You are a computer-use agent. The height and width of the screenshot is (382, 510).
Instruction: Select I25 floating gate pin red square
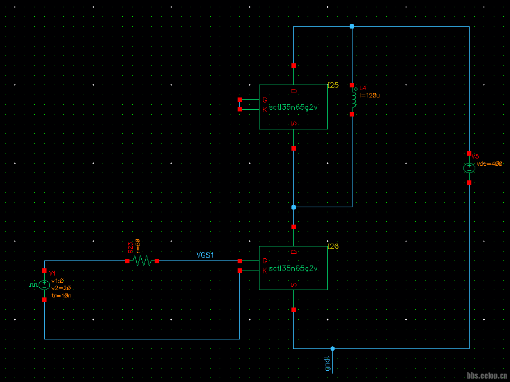click(x=240, y=100)
